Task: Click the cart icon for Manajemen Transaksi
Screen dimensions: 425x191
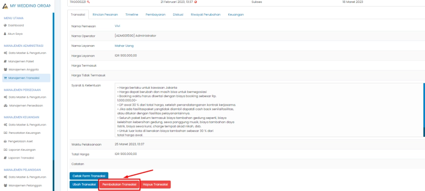Action: [5, 78]
